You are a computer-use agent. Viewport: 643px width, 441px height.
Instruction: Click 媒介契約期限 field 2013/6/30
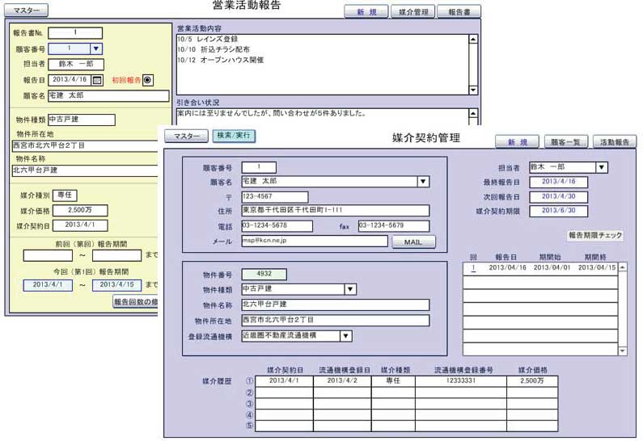point(559,211)
